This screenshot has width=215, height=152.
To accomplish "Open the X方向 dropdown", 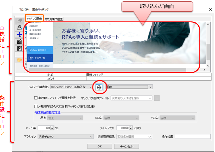I will 121,118.
